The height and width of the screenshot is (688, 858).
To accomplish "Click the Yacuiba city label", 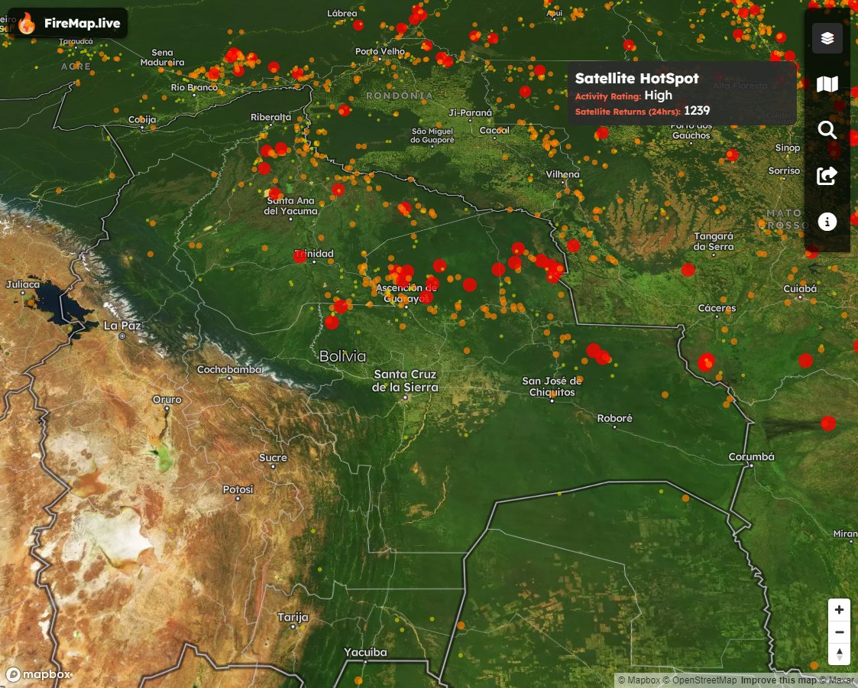I will pos(365,652).
